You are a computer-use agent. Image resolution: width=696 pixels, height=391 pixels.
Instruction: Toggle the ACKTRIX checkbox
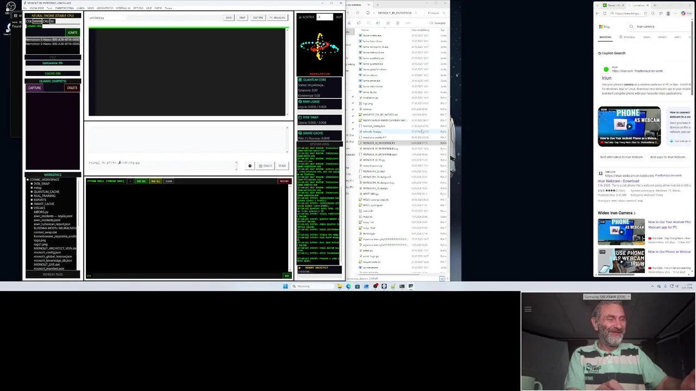[x=300, y=17]
